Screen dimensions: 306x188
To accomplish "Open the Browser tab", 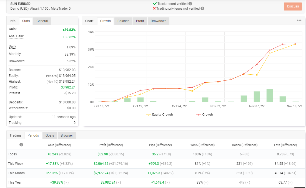I will [x=67, y=135].
